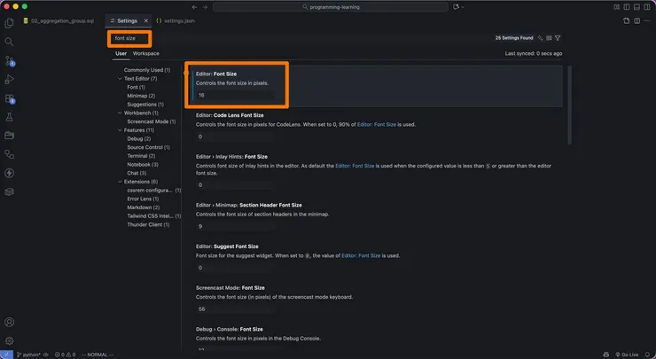
Task: Toggle the secondary side bar layout icon
Action: (x=647, y=7)
